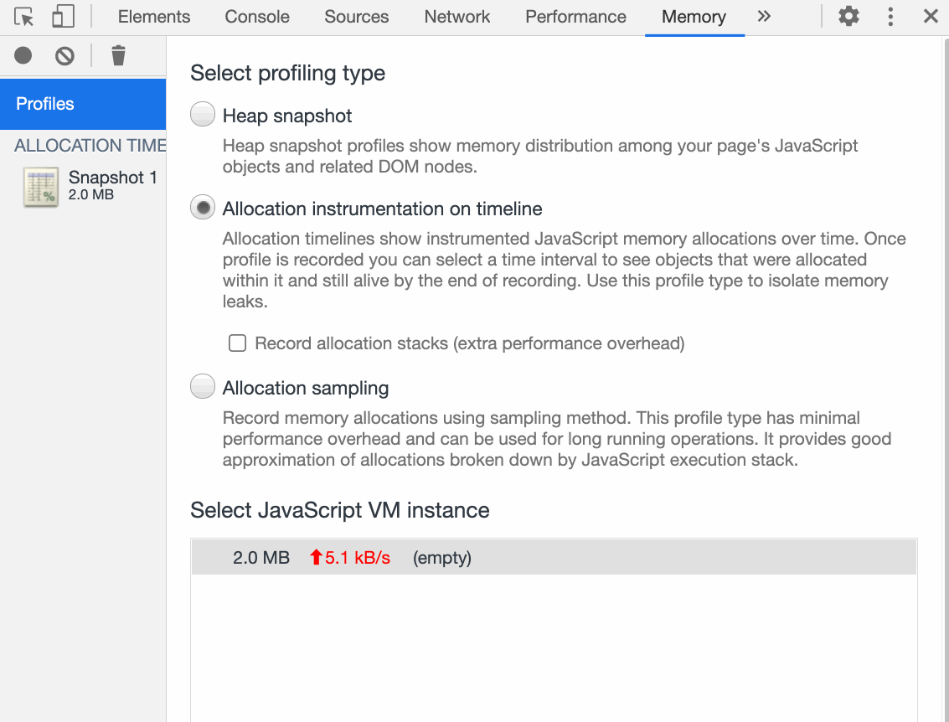Screen dimensions: 949x722
Task: Select Allocation sampling radio button
Action: 203,387
